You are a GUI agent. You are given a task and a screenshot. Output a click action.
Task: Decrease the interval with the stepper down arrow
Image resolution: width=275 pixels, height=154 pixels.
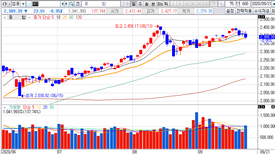(219, 5)
